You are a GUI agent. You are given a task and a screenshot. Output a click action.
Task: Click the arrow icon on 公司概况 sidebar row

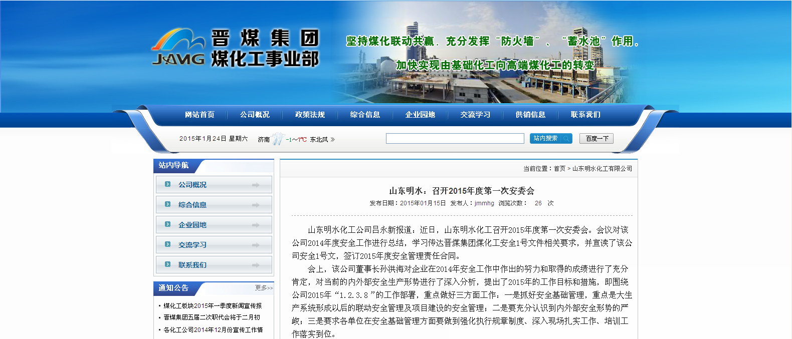pos(256,185)
